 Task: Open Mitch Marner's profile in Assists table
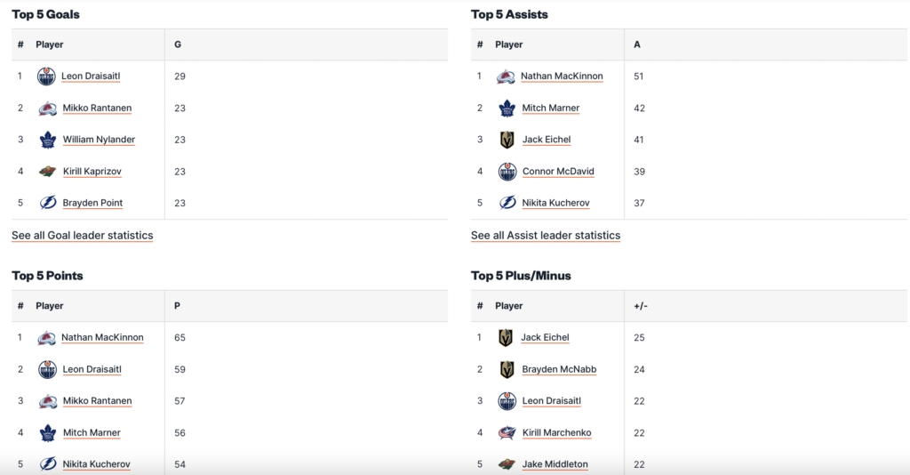coord(550,109)
